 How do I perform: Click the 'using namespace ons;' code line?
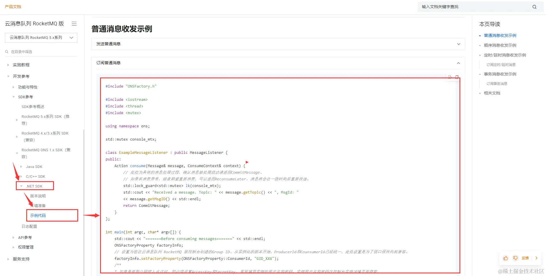127,126
